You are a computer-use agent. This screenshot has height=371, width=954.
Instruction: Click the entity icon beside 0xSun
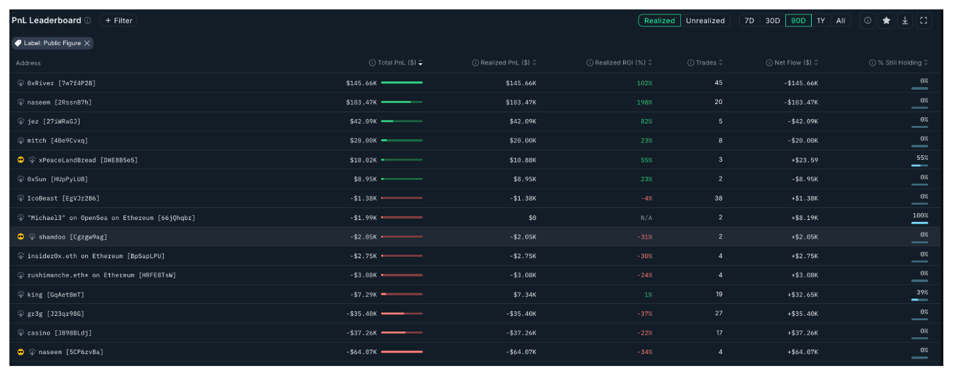point(21,179)
